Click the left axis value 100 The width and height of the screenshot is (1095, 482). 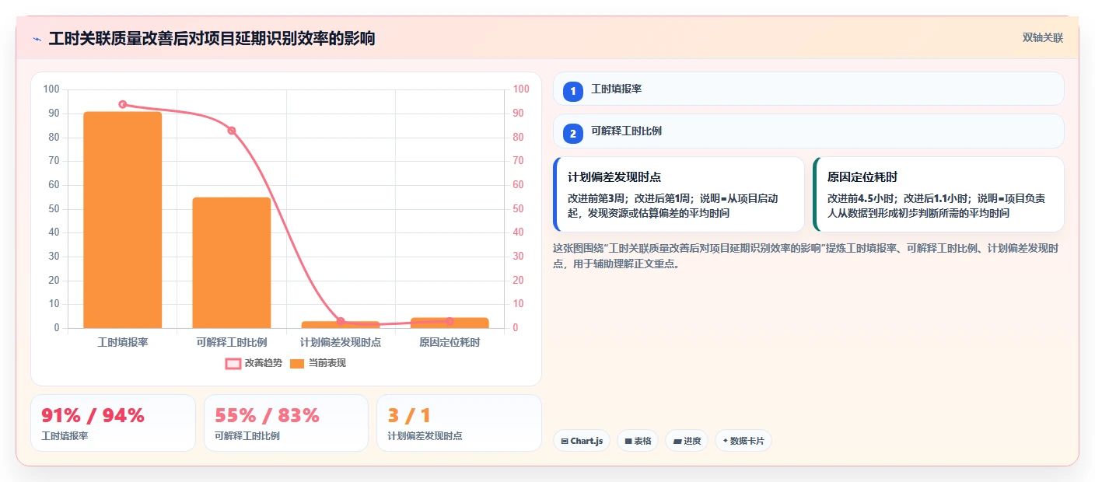click(51, 89)
